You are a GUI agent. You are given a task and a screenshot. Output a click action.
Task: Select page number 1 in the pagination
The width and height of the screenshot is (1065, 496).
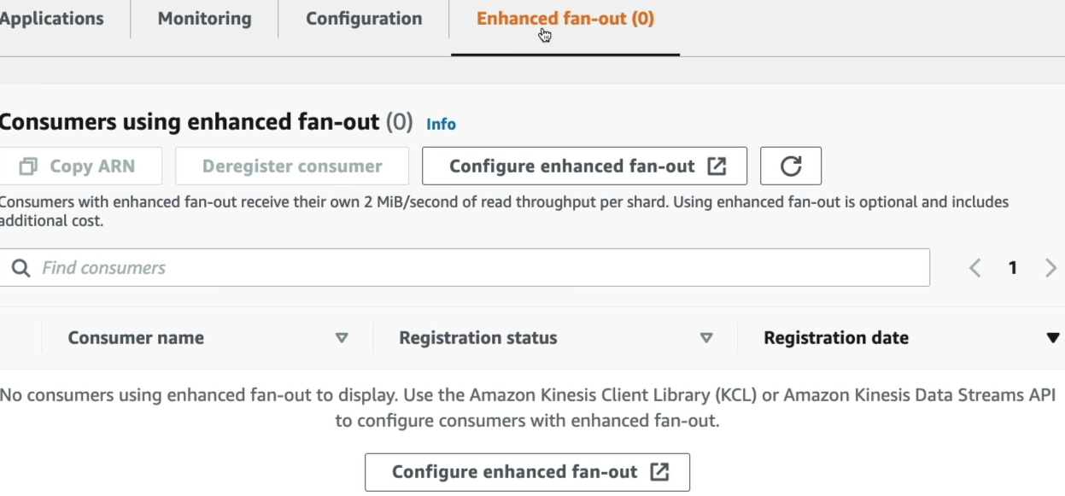click(1013, 268)
